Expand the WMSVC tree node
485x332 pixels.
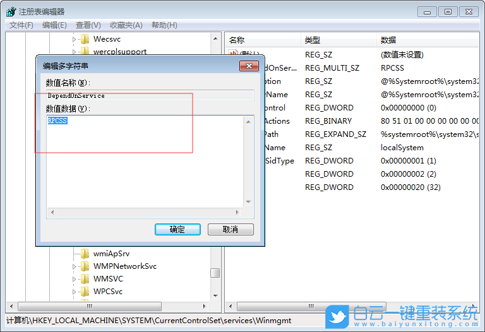[x=74, y=279]
